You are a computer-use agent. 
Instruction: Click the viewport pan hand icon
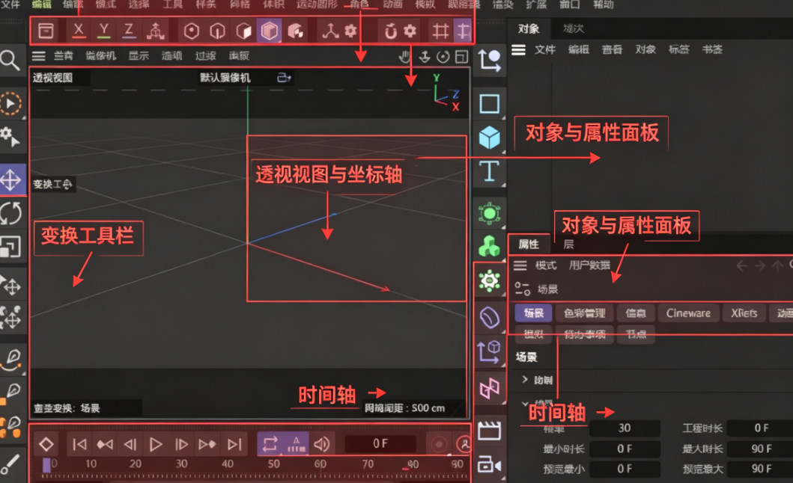[x=404, y=57]
